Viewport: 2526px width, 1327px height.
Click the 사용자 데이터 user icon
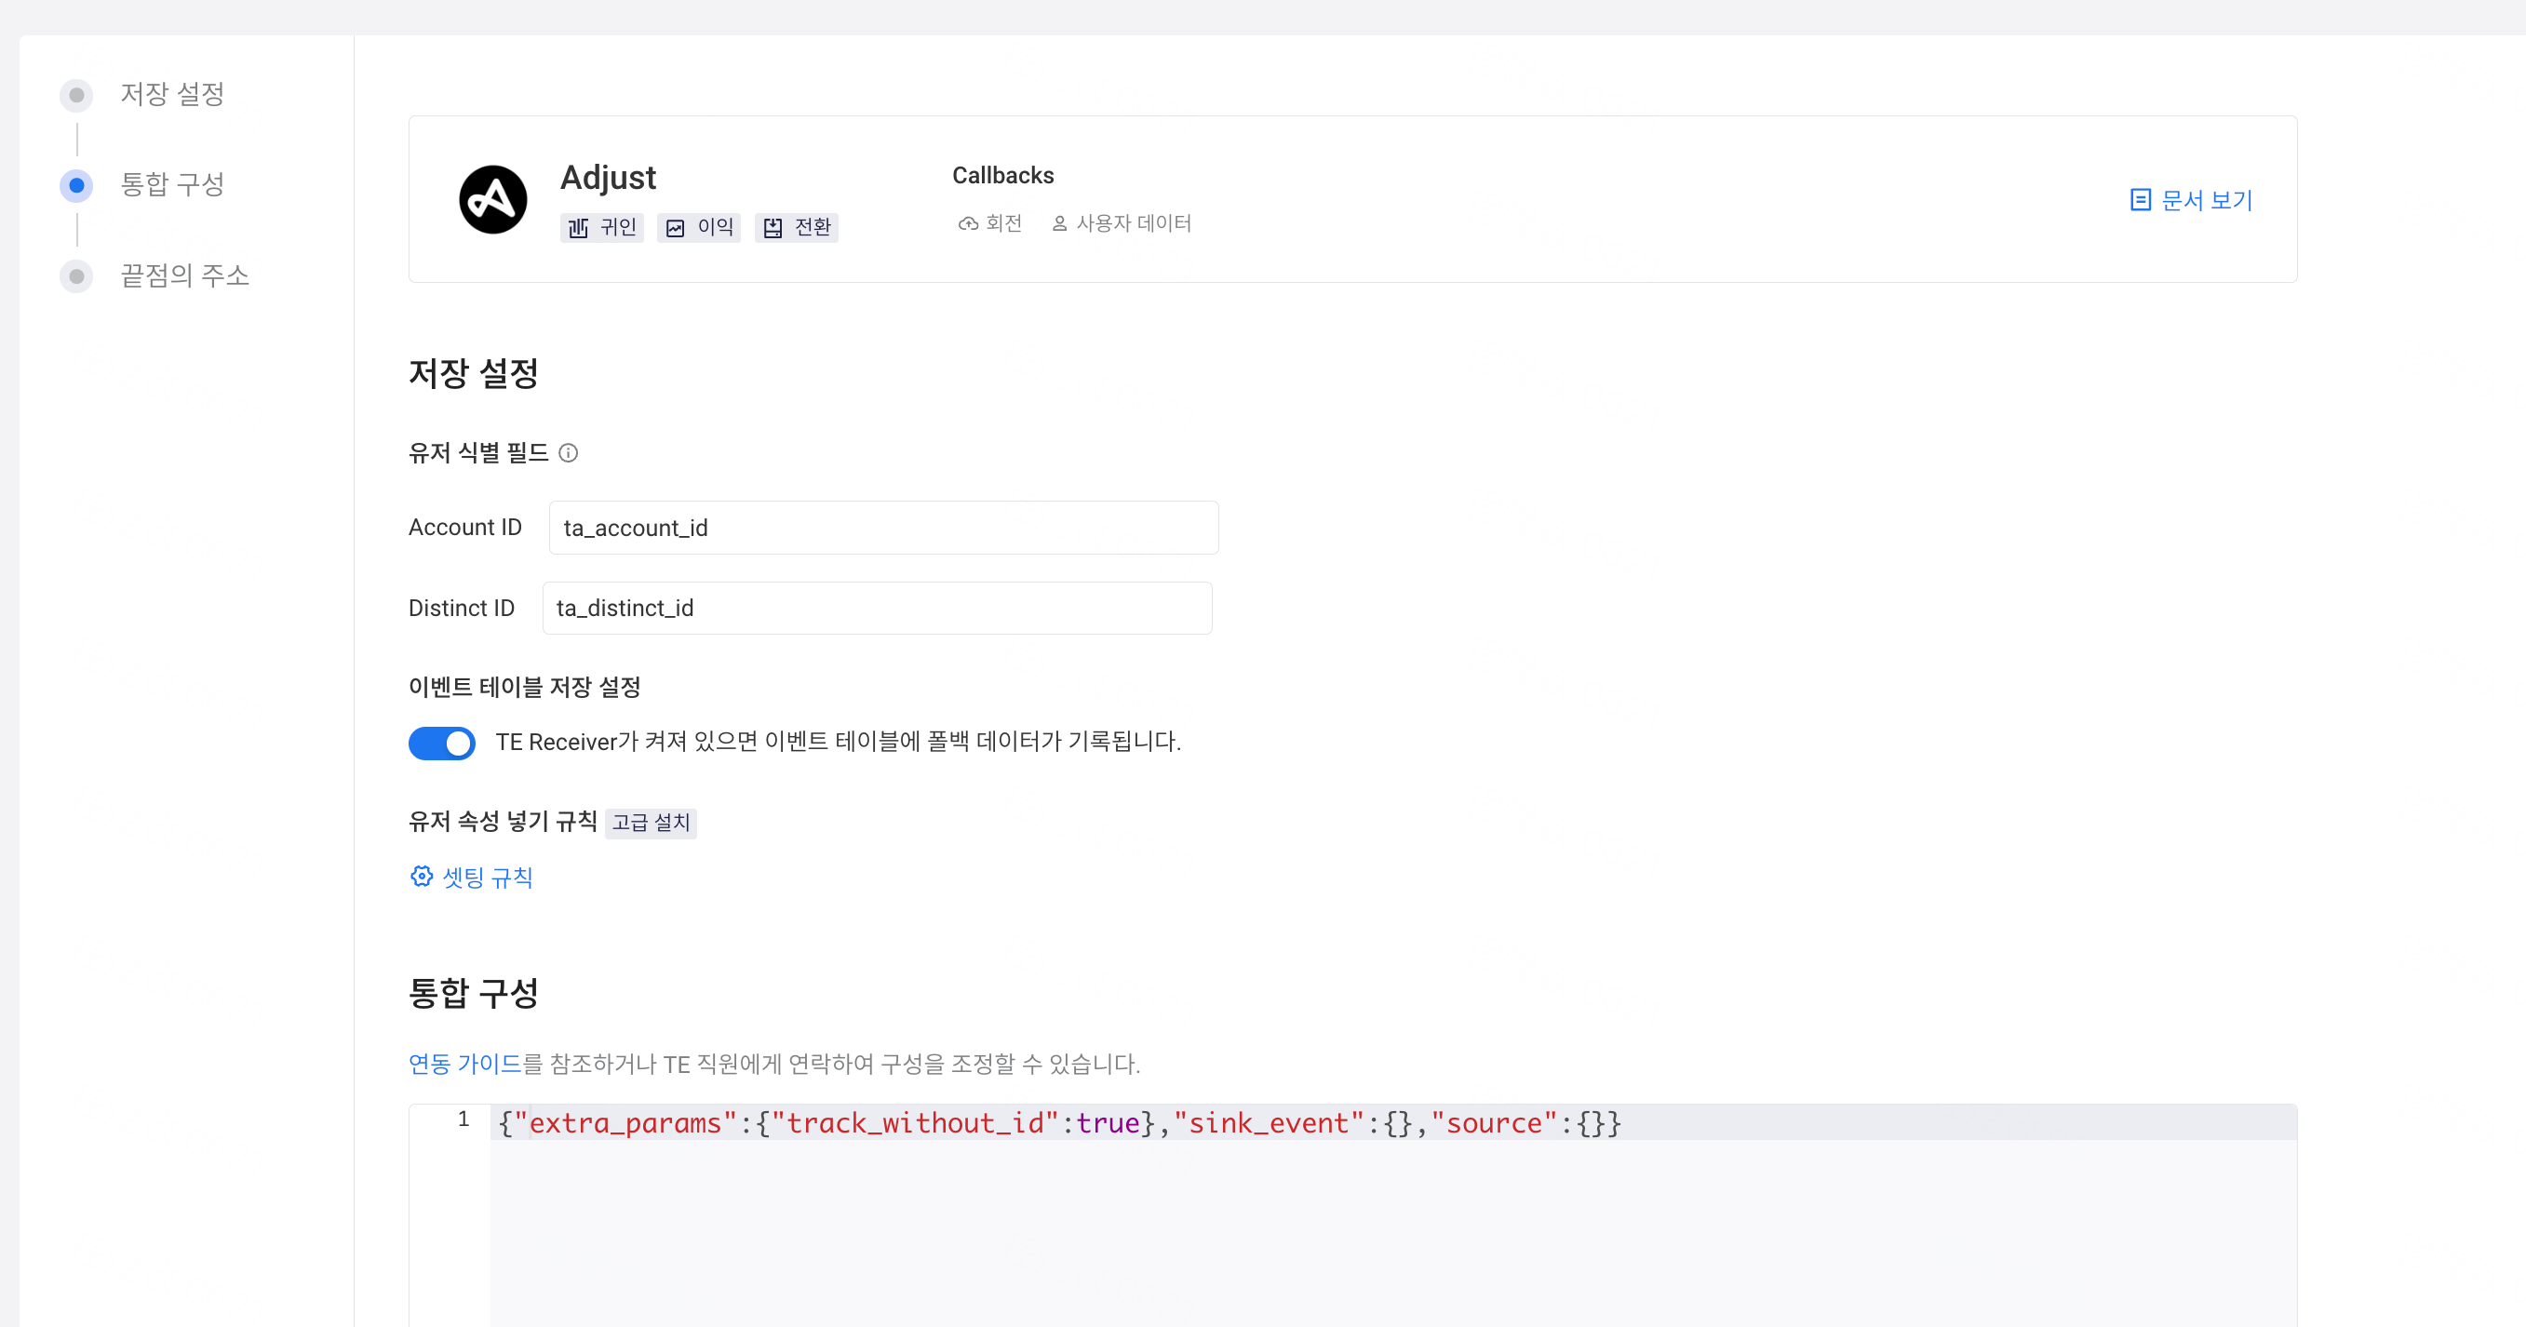tap(1059, 223)
